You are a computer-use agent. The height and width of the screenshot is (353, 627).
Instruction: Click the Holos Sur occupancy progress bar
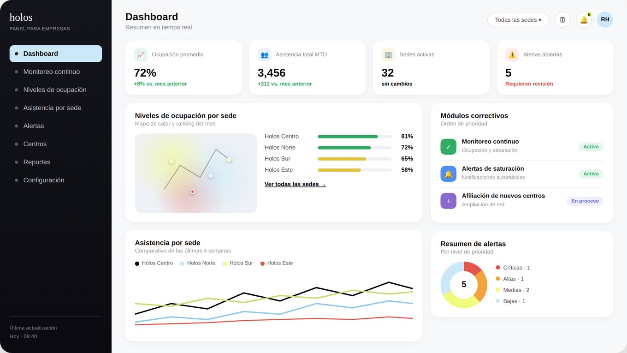tap(355, 159)
